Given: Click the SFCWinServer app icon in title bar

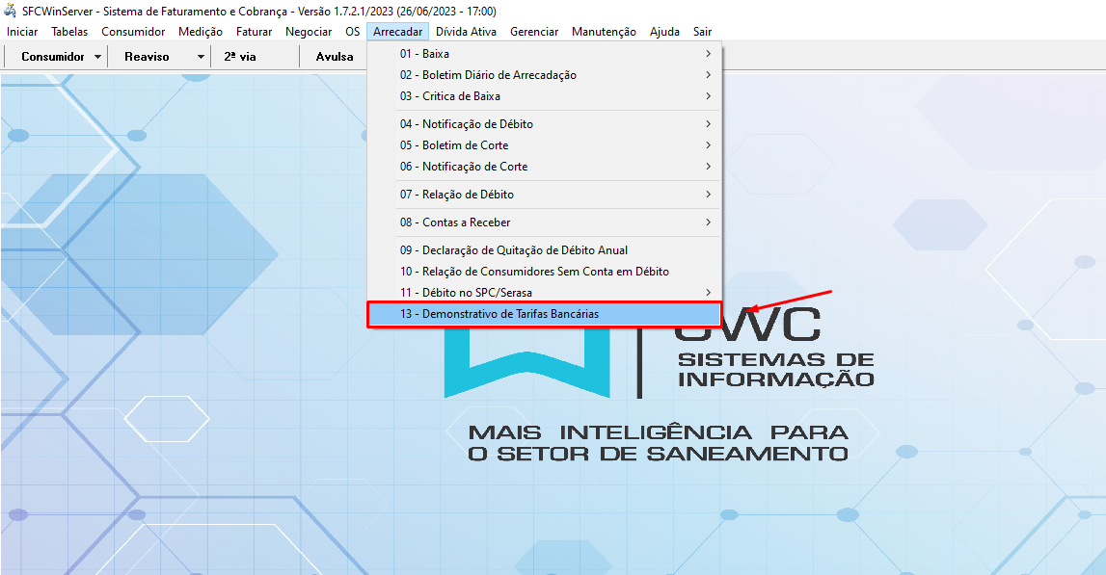Looking at the screenshot, I should coord(11,11).
